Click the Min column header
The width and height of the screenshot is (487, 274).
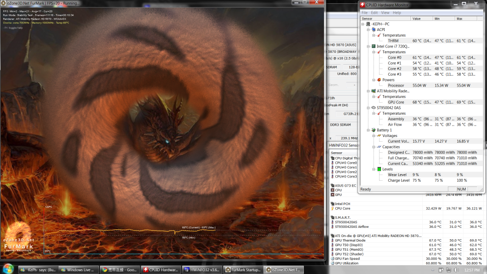point(444,19)
